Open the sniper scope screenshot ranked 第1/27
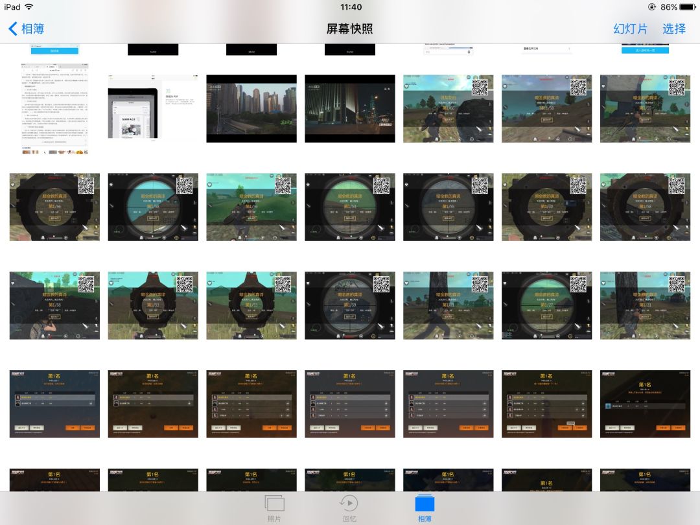Image resolution: width=700 pixels, height=525 pixels. click(x=547, y=305)
